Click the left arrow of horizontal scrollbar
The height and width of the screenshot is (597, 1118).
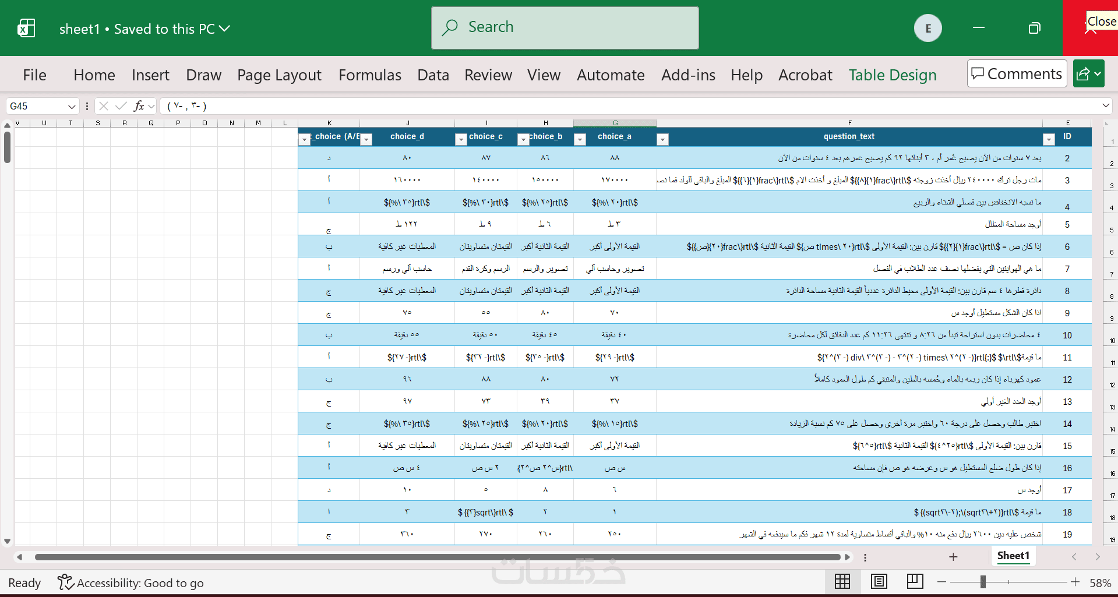point(19,557)
